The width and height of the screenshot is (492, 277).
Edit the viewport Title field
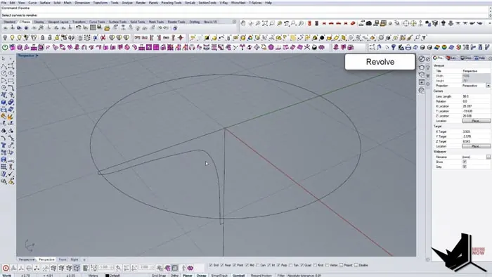[x=476, y=71]
